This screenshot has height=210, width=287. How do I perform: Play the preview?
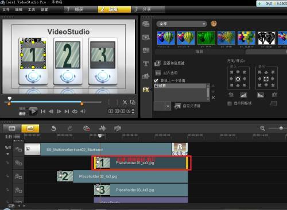(33, 111)
